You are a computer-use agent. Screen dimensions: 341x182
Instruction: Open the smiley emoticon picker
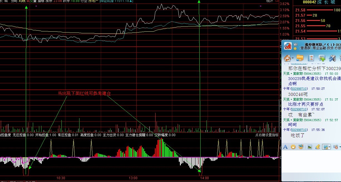(x=293, y=147)
